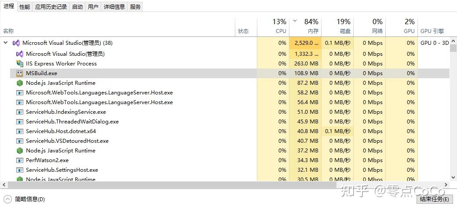Screen dimensions: 457x210
Task: Open the 启动 tab
Action: point(77,7)
